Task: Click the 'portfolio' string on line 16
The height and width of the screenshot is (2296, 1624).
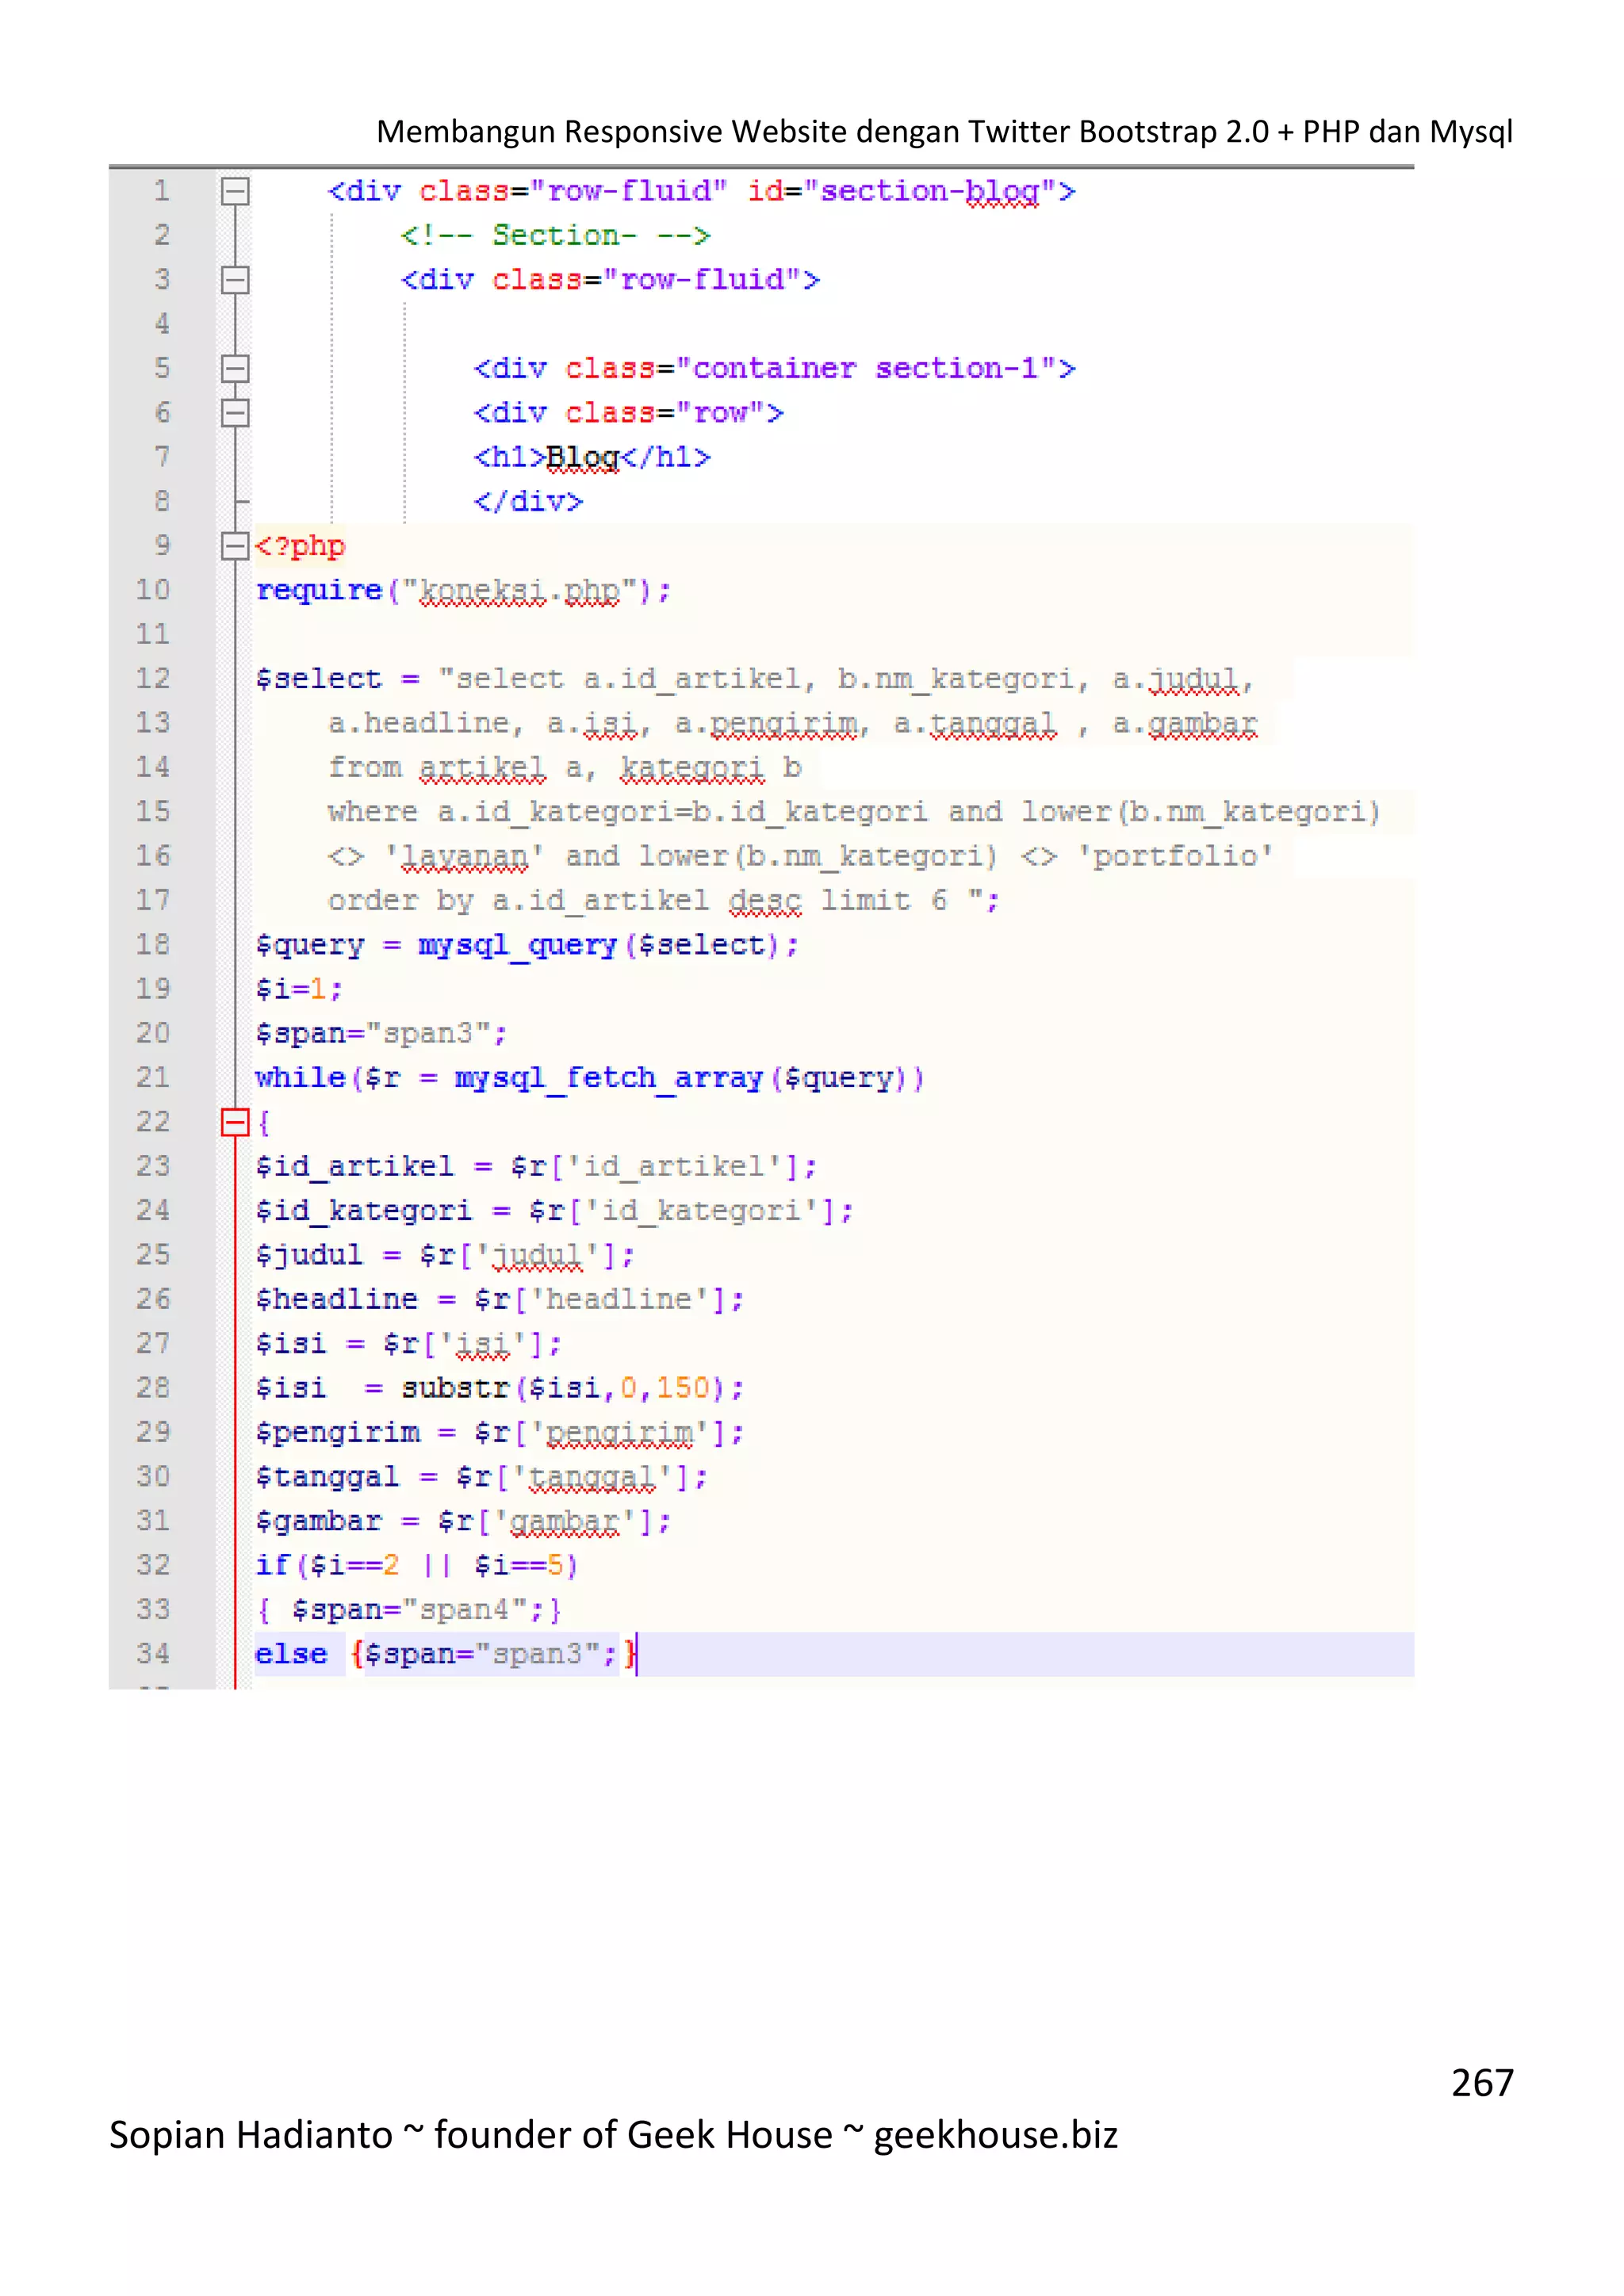Action: (1175, 857)
